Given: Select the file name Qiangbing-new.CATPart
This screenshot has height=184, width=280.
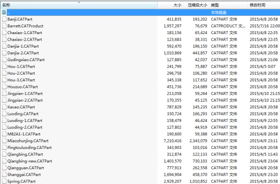Looking at the screenshot, I should click(x=30, y=161).
